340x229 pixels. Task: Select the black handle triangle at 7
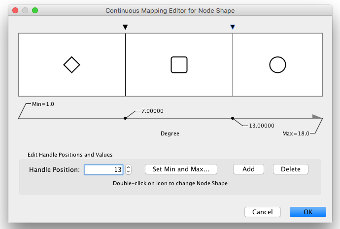(125, 27)
